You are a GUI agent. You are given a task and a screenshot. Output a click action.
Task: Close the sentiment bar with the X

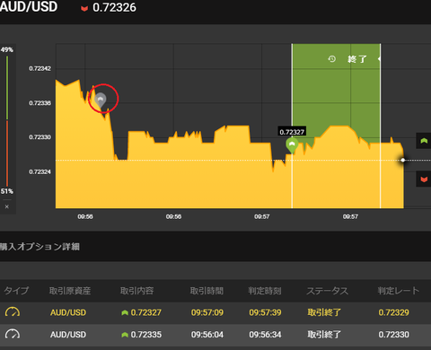click(7, 206)
